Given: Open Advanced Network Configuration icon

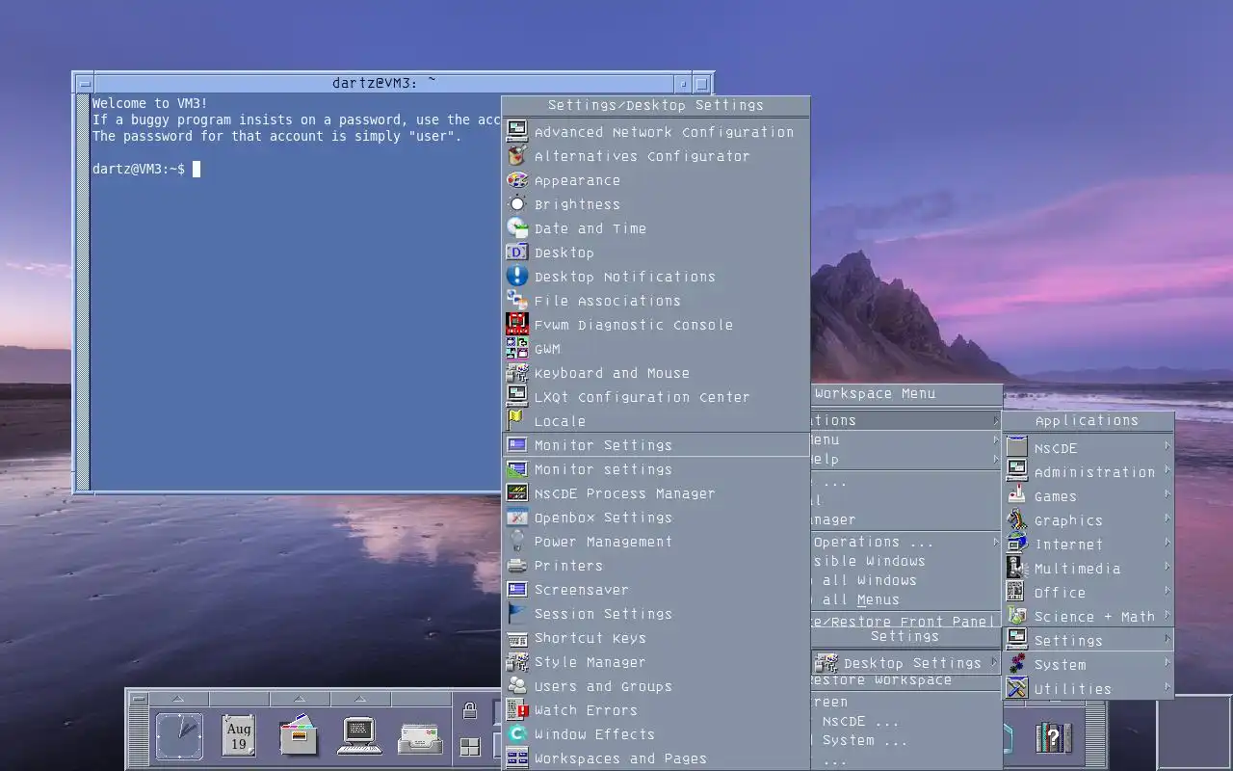Looking at the screenshot, I should coord(517,131).
